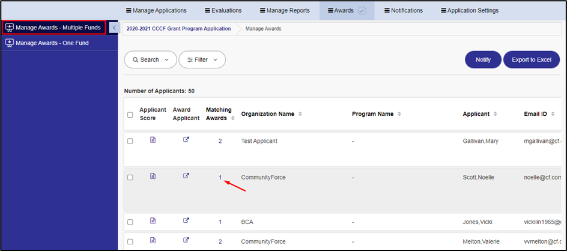
Task: Click the Test Applicant organization name
Action: 259,141
